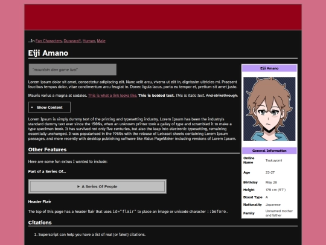The width and height of the screenshot is (326, 245).
Task: Select the Eiji Amano page title
Action: (48, 53)
